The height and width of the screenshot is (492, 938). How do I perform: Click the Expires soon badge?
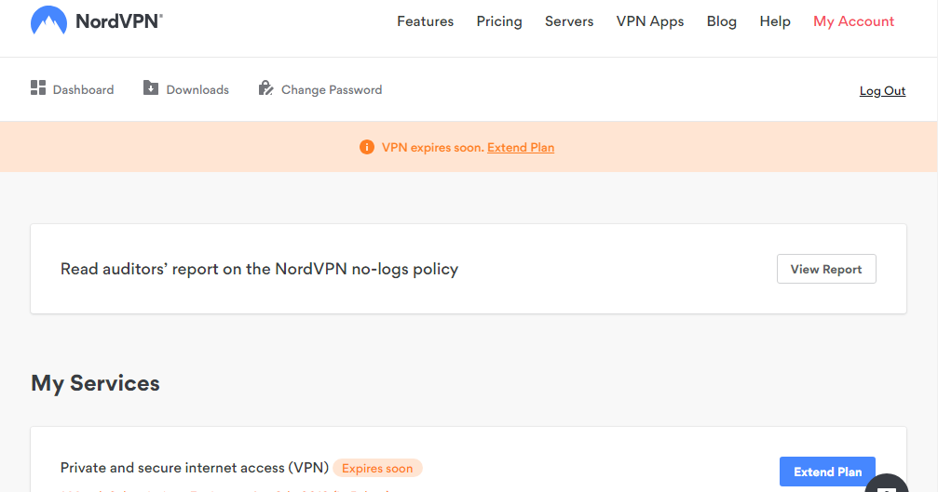(377, 468)
